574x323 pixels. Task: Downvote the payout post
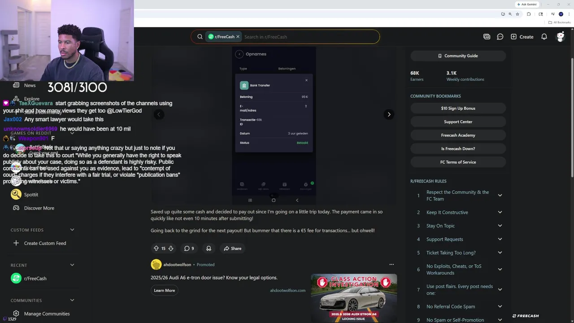(x=171, y=248)
